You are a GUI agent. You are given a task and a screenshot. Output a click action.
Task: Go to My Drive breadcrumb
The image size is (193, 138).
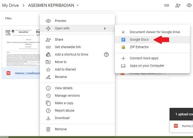click(10, 6)
